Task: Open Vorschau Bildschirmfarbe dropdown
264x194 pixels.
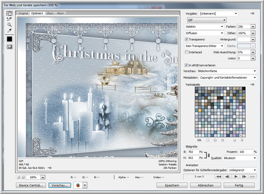Action: click(x=227, y=71)
